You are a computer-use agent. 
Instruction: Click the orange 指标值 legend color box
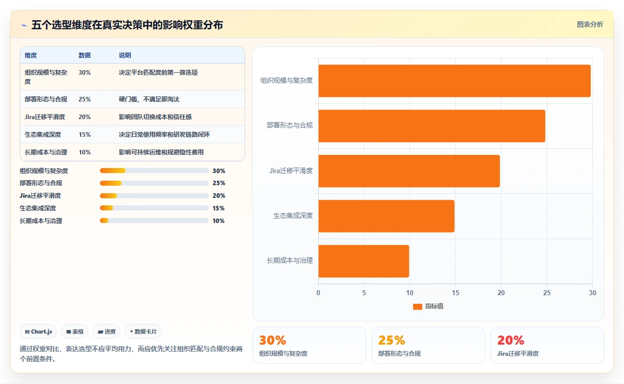pos(417,306)
